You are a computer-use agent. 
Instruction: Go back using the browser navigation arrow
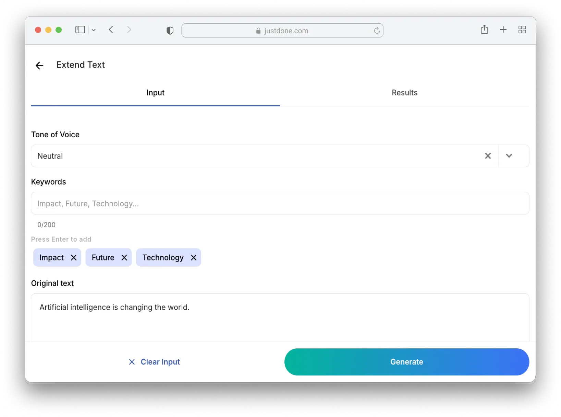click(x=111, y=30)
